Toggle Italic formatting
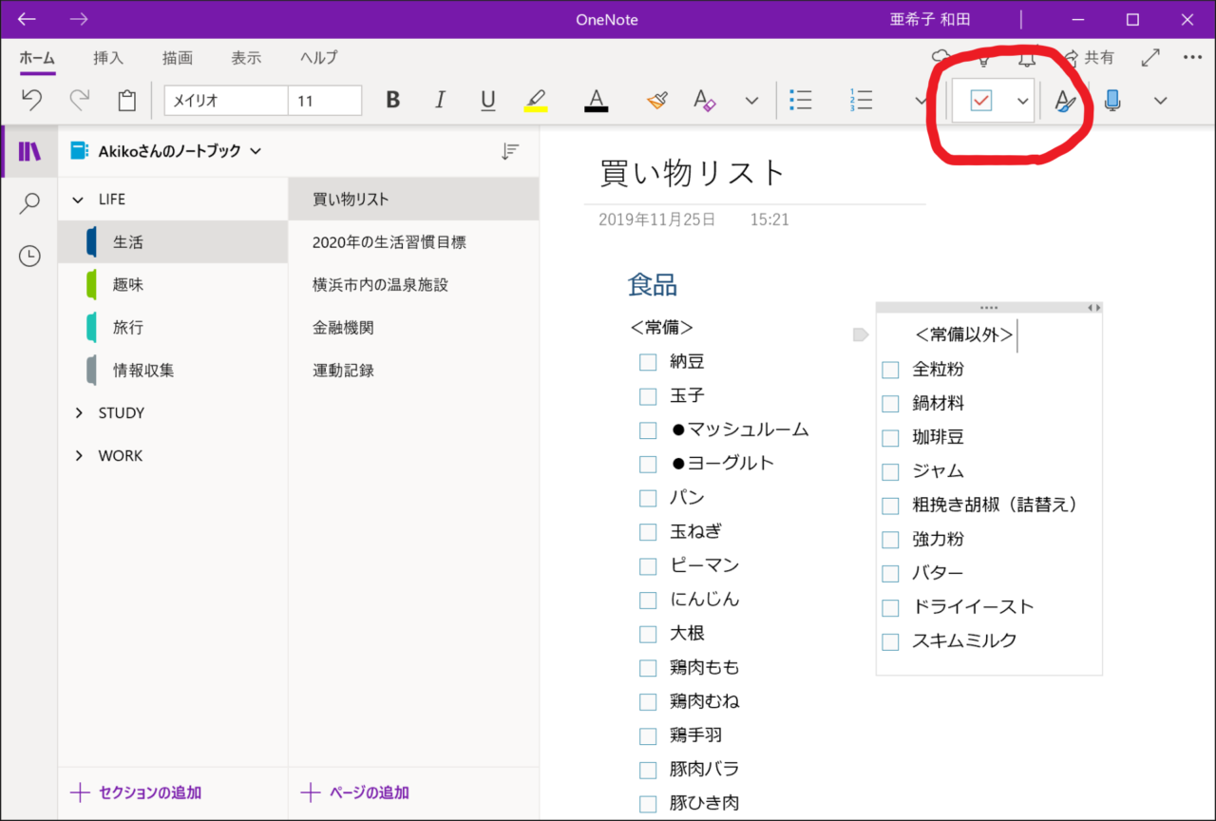Image resolution: width=1216 pixels, height=821 pixels. [x=440, y=100]
